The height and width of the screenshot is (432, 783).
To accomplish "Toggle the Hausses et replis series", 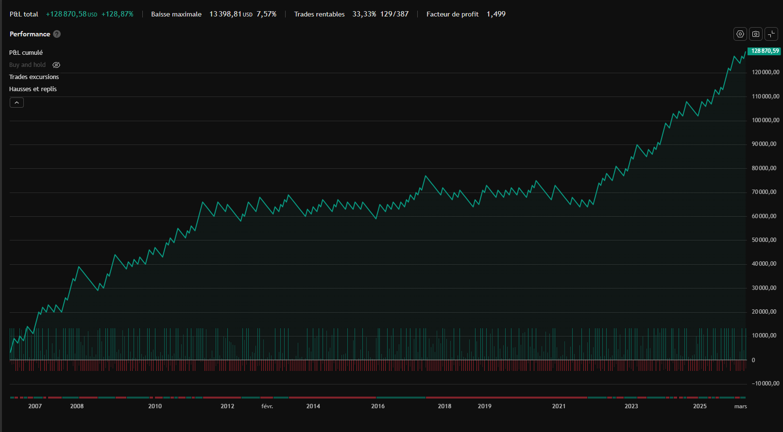I will [x=33, y=89].
